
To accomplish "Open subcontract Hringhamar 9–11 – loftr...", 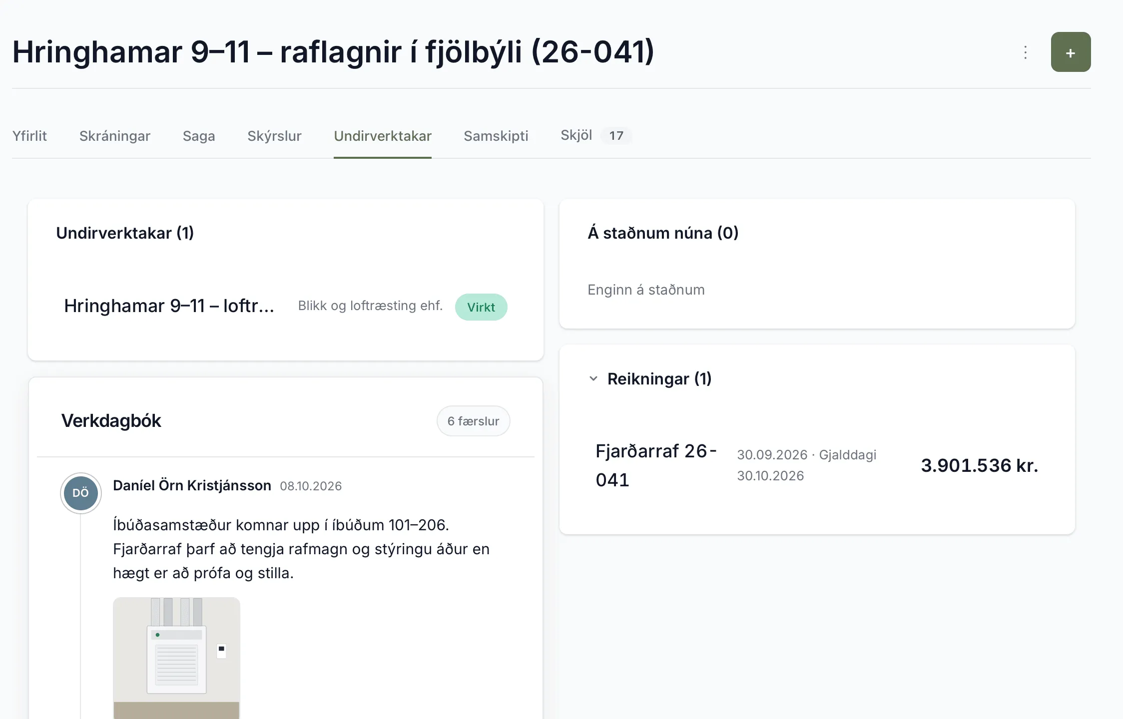I will pyautogui.click(x=169, y=306).
